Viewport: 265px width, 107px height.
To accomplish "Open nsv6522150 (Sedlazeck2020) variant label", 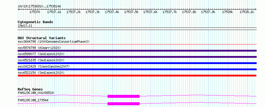I will (41, 73).
